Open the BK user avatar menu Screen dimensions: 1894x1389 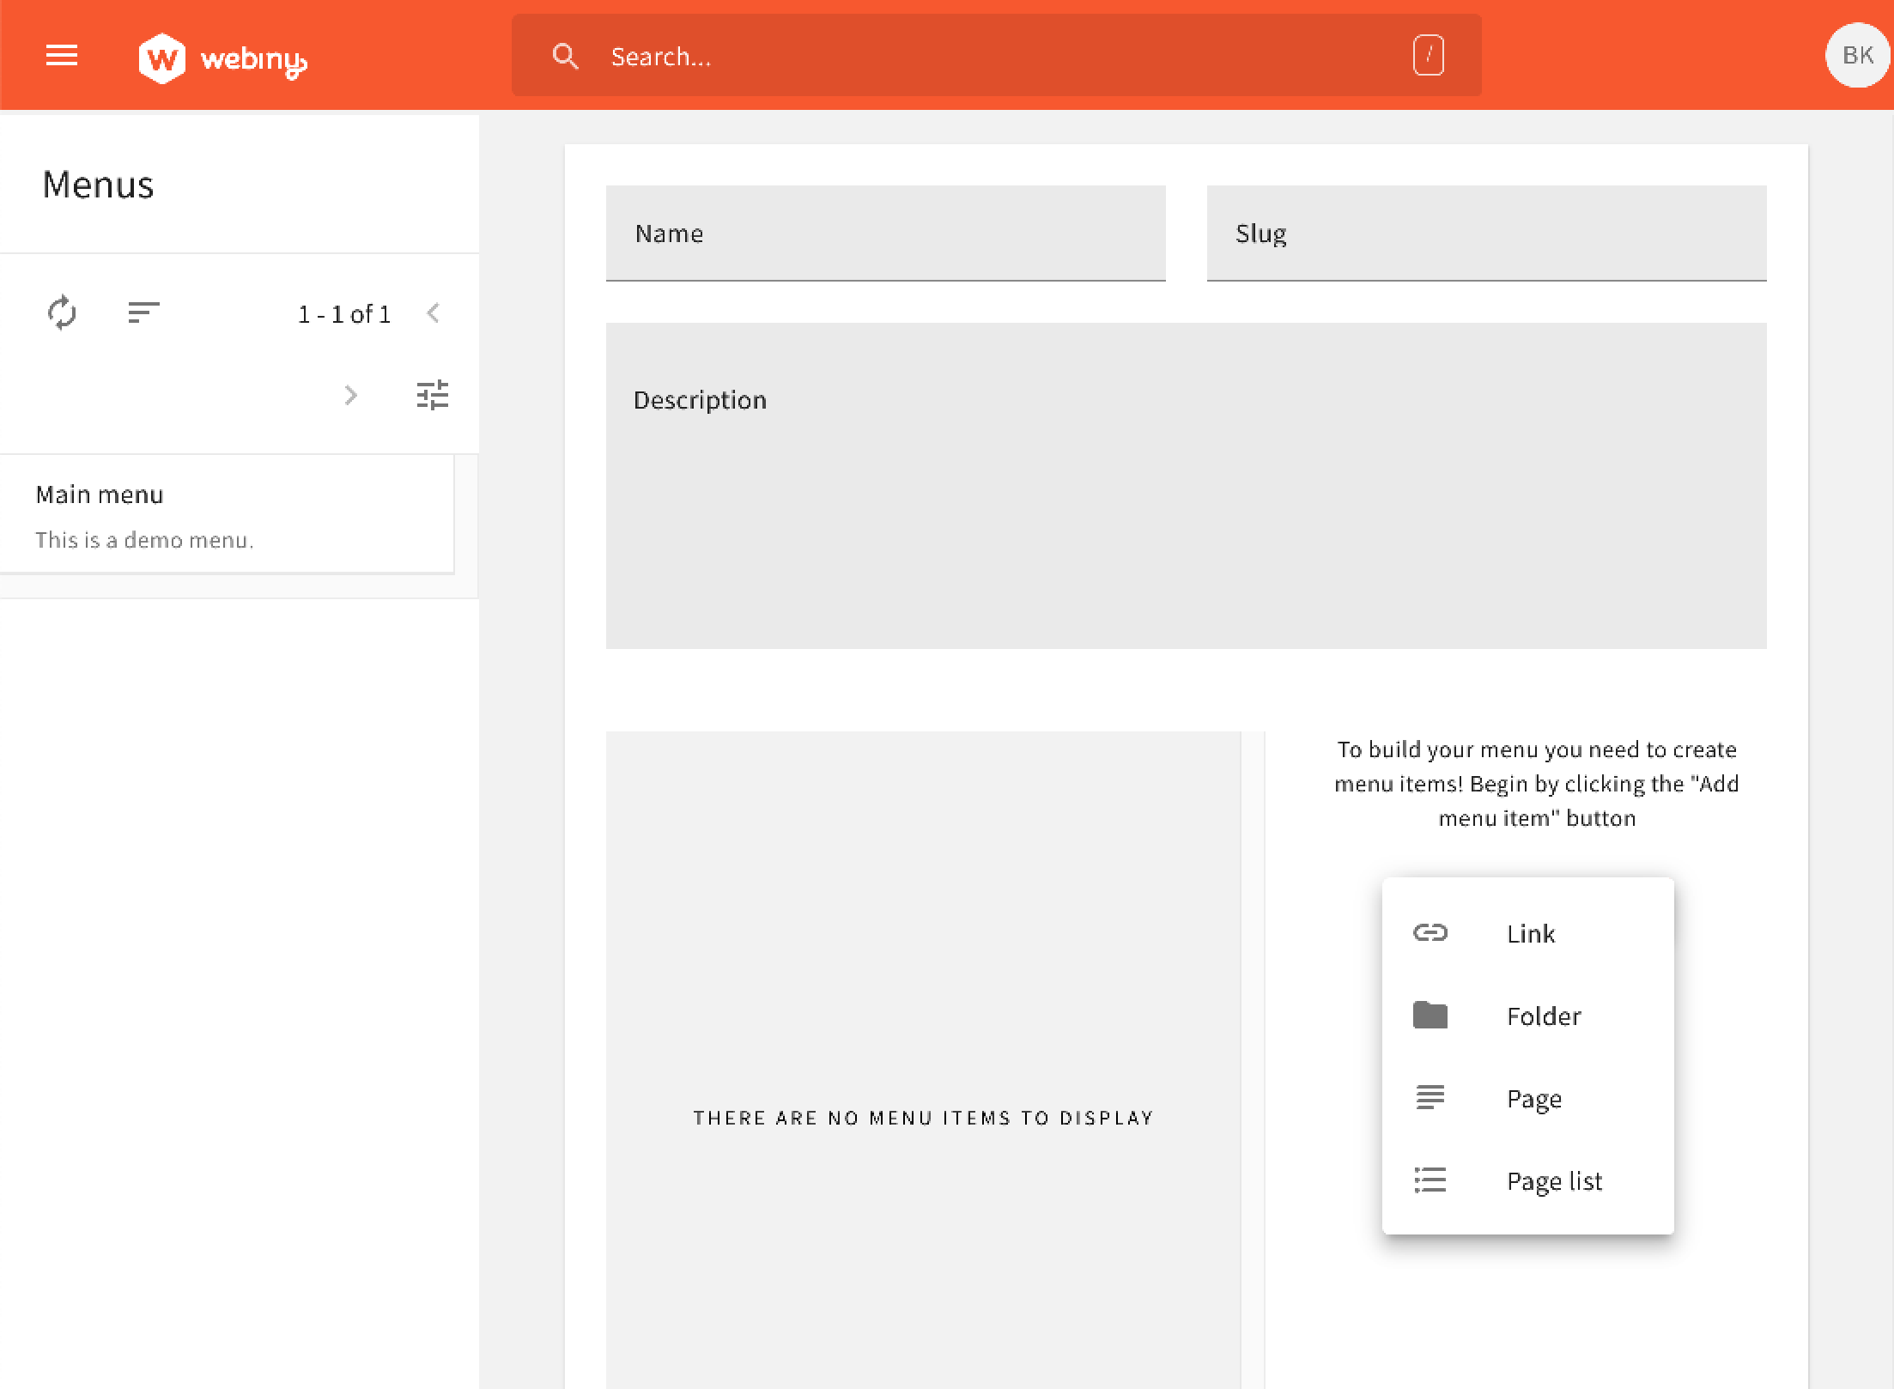click(x=1857, y=56)
